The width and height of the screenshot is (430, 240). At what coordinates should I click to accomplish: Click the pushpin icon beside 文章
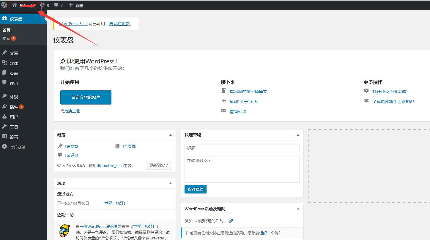click(4, 53)
